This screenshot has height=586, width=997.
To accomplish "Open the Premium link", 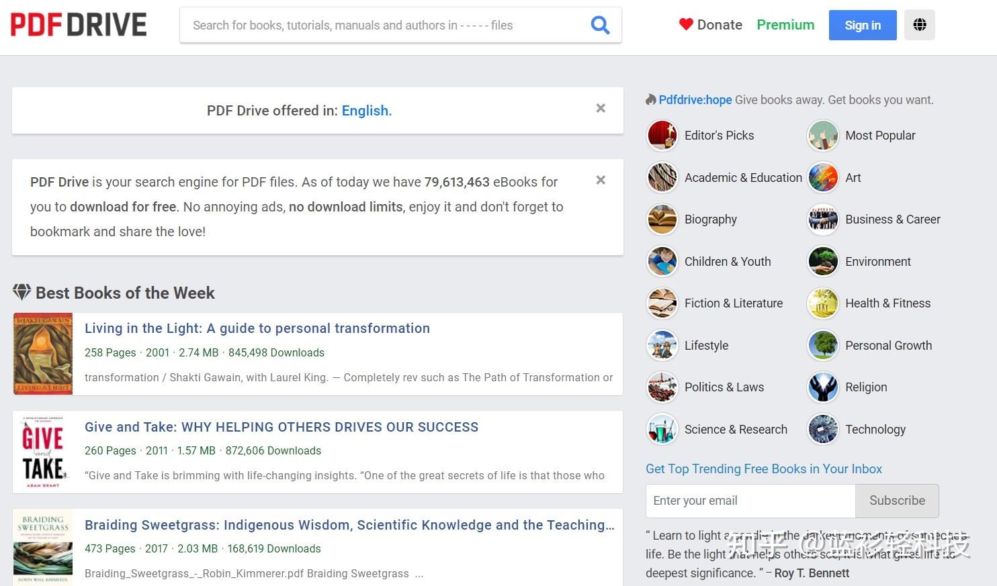I will coord(785,25).
